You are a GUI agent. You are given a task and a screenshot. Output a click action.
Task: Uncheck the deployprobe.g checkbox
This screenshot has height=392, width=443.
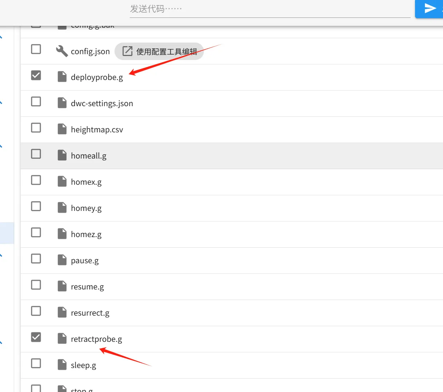[x=36, y=75]
